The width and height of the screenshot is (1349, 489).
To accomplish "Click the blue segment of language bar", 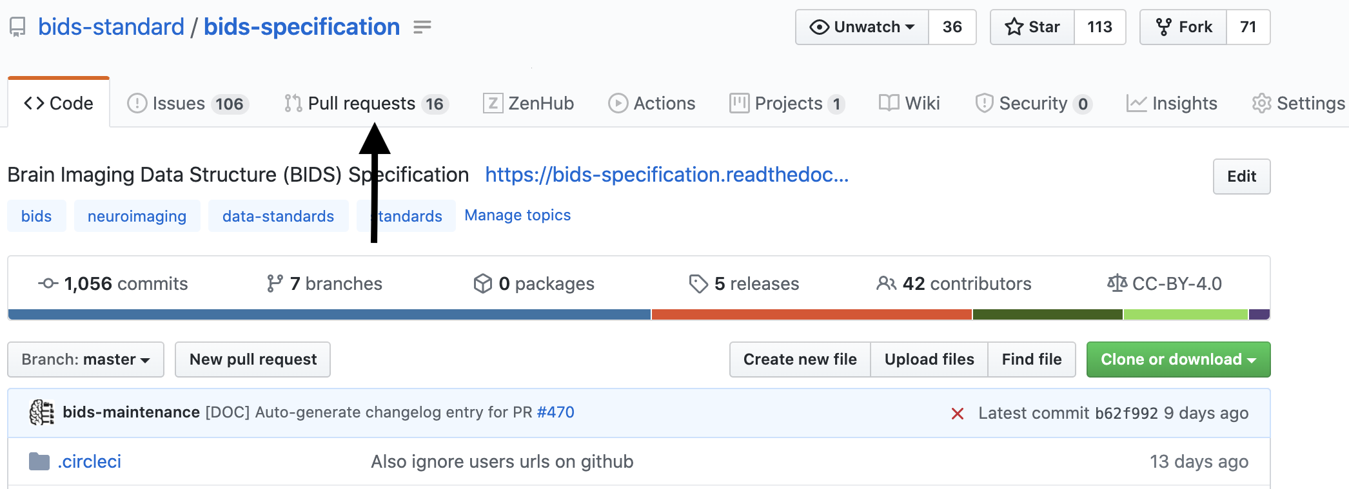I will [329, 314].
